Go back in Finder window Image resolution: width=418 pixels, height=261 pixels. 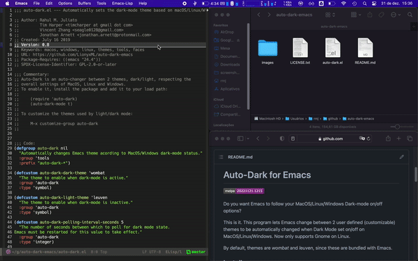click(258, 15)
